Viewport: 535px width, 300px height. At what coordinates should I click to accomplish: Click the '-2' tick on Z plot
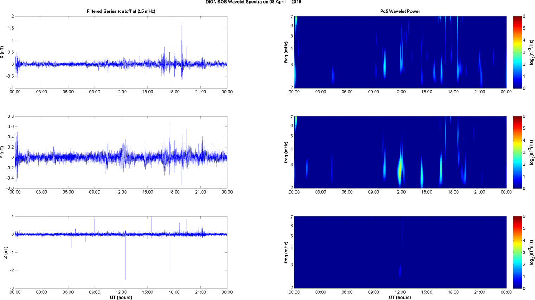[x=12, y=270]
